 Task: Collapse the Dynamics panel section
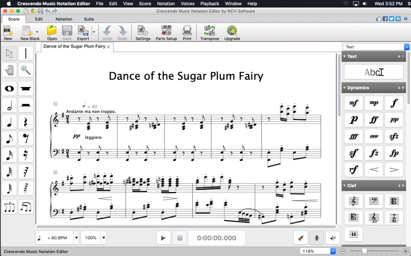(344, 88)
